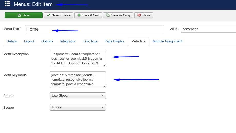Go to the Link Type tab

click(90, 41)
